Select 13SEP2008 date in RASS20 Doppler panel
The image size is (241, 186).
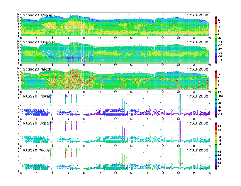pos(197,123)
